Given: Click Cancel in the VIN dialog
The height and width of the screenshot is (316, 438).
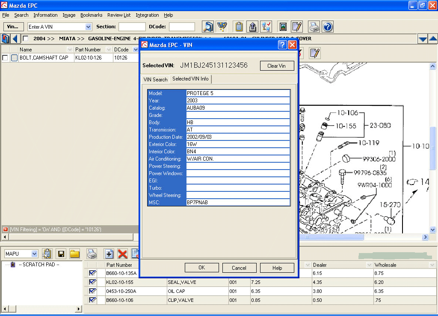Looking at the screenshot, I should [239, 268].
